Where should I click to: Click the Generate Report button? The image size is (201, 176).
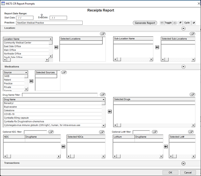point(145,23)
